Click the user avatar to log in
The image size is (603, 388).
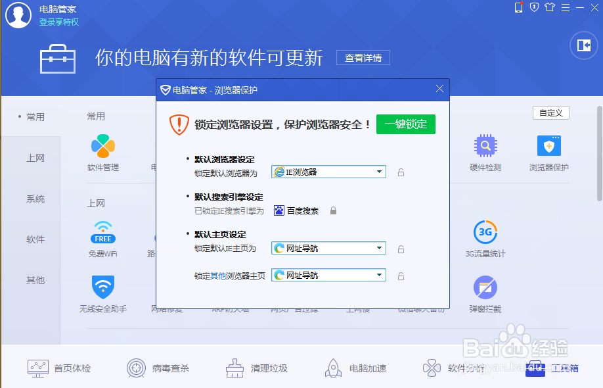(18, 15)
